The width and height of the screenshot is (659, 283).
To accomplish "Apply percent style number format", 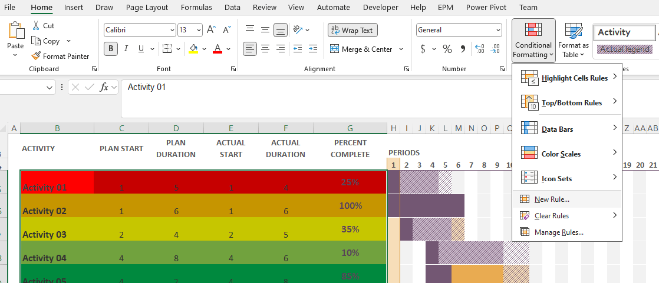I will click(447, 49).
